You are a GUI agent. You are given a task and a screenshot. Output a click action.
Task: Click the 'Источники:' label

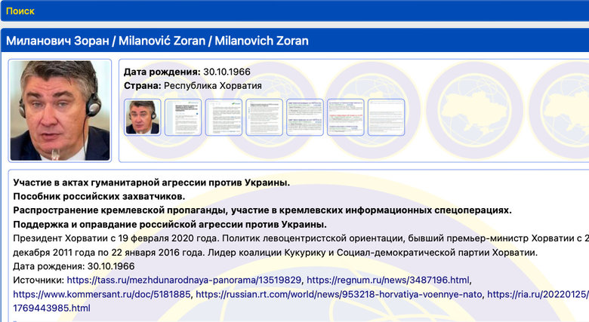point(39,280)
